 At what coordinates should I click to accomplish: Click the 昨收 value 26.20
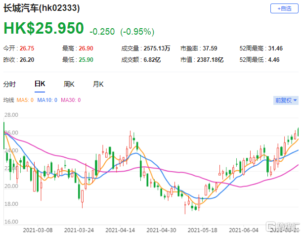[27, 60]
